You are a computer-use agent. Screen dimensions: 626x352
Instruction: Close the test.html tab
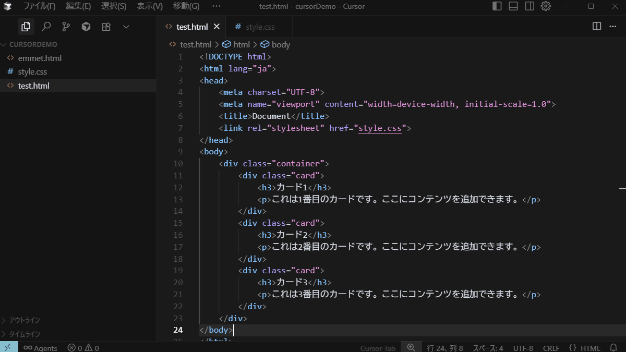click(217, 27)
